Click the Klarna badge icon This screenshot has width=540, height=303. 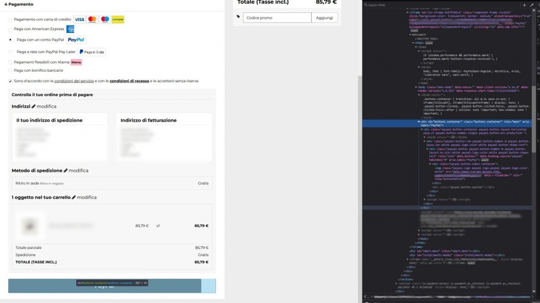tap(76, 62)
